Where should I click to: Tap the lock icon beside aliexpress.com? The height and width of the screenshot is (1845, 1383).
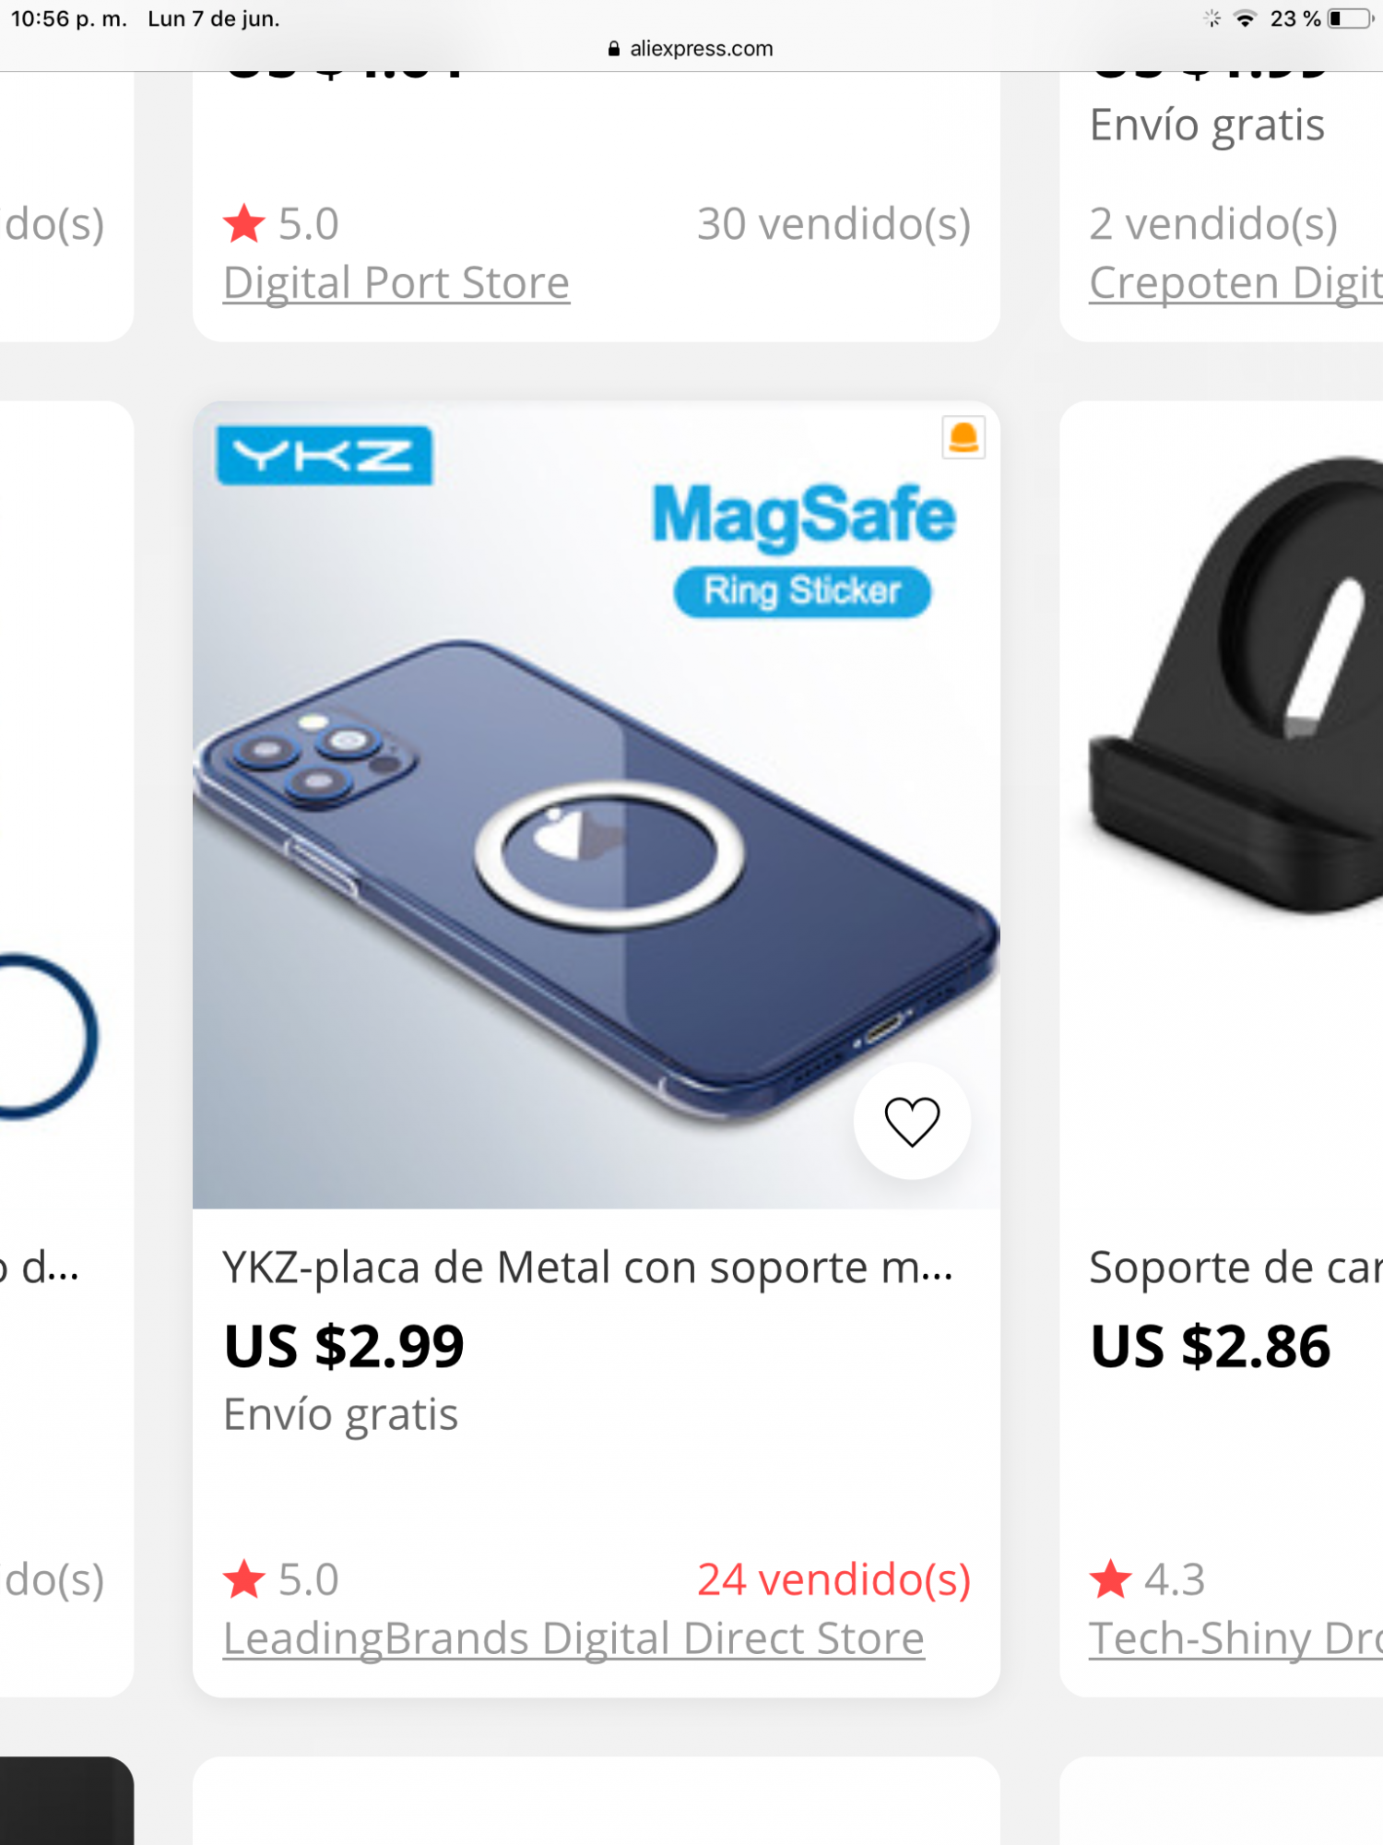pyautogui.click(x=614, y=49)
